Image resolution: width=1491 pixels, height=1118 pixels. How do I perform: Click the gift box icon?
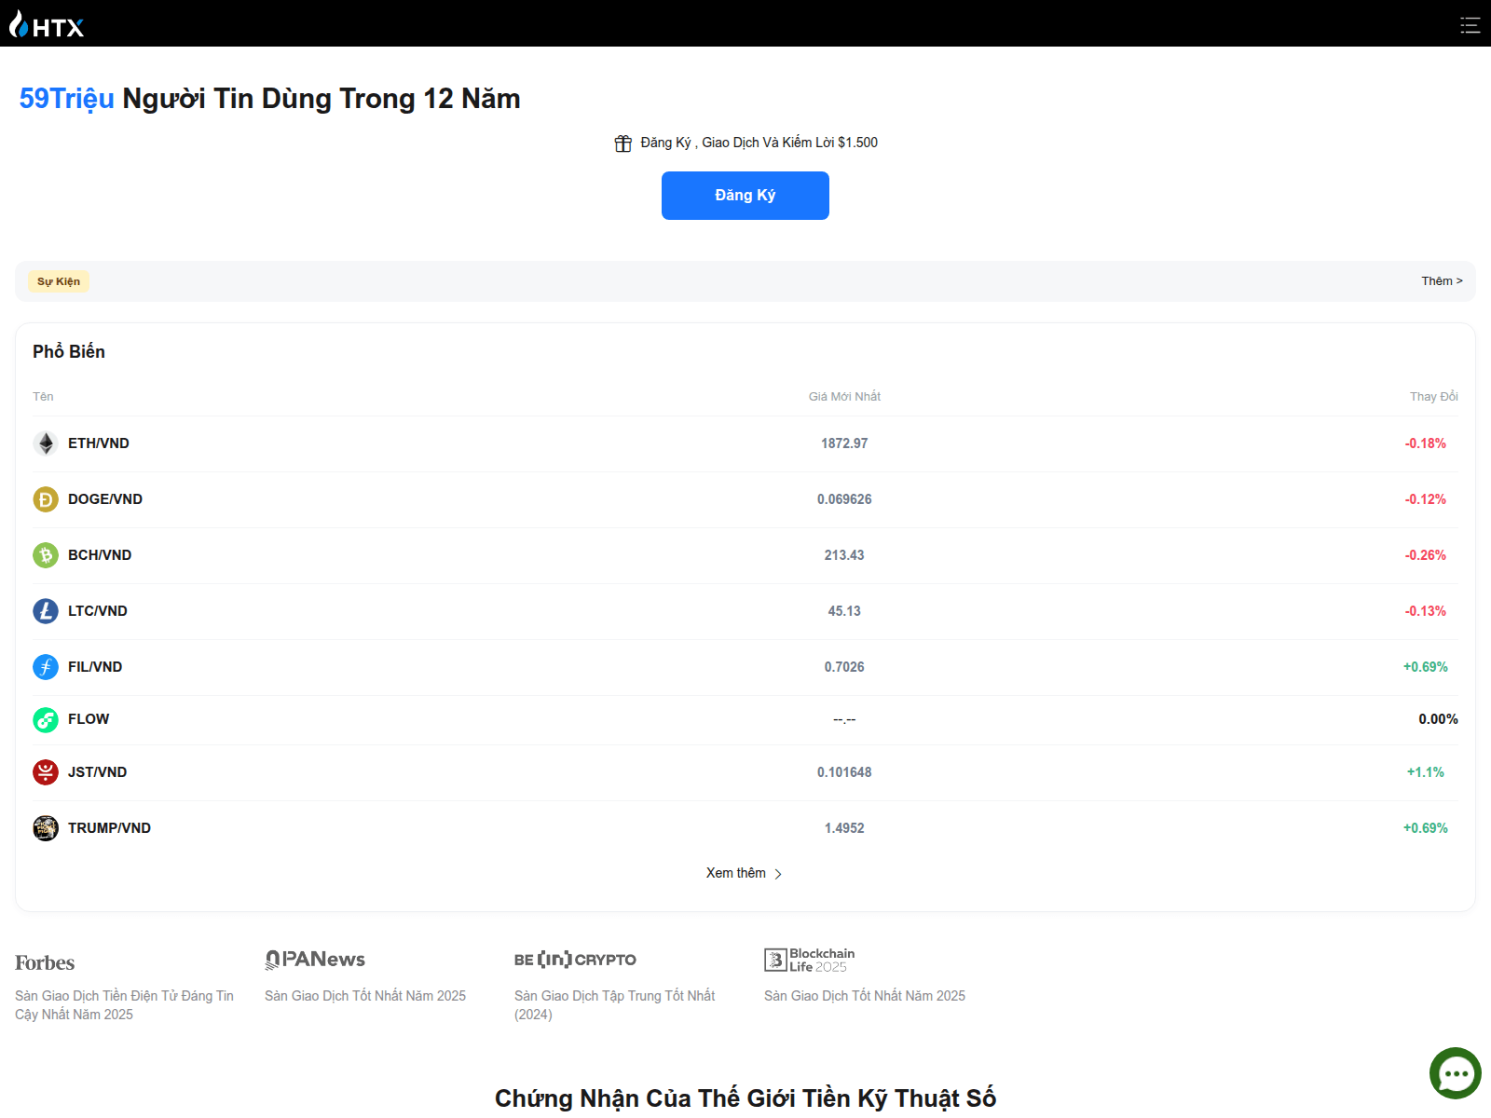[x=623, y=143]
